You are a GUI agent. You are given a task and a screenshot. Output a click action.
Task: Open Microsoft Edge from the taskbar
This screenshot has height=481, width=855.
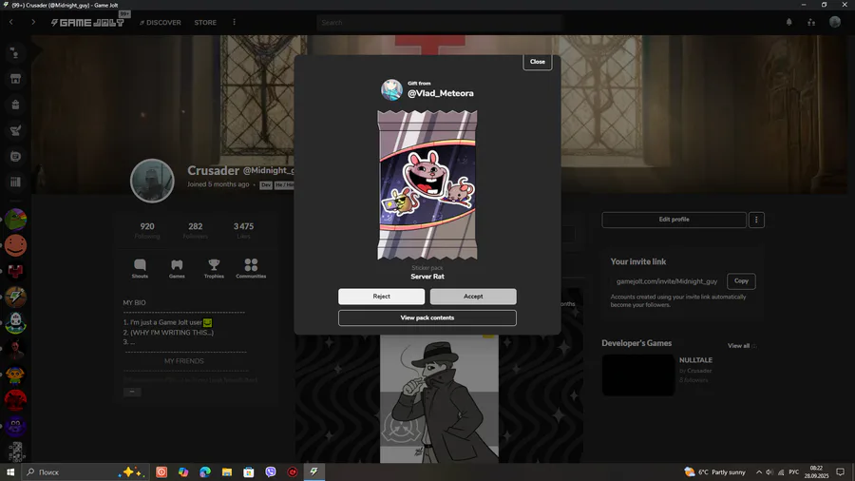click(205, 471)
